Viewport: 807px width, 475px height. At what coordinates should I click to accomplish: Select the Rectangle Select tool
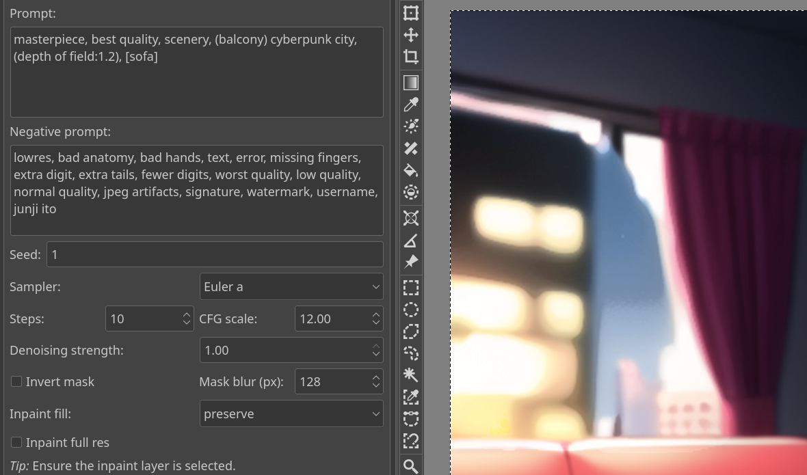(411, 287)
